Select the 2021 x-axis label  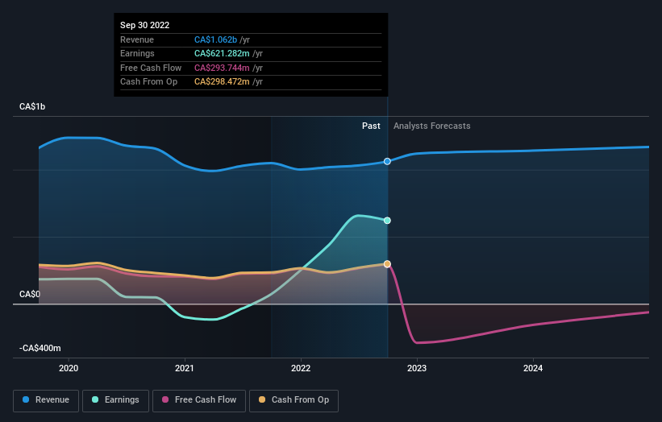pyautogui.click(x=185, y=369)
